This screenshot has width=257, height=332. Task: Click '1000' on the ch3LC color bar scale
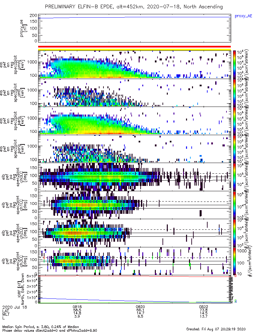(x=242, y=251)
